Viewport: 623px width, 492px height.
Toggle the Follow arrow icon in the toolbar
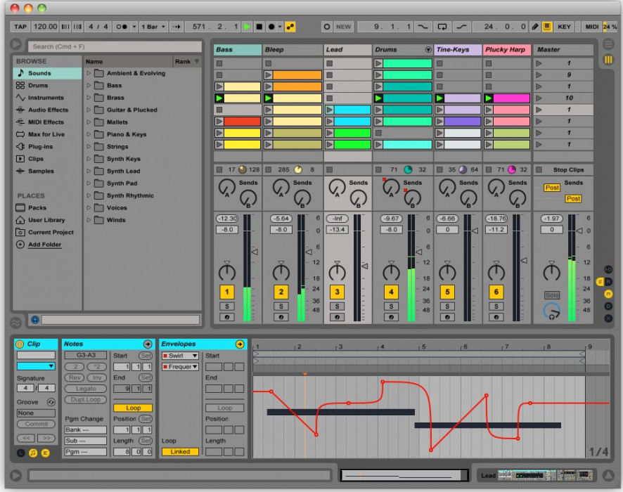click(175, 25)
